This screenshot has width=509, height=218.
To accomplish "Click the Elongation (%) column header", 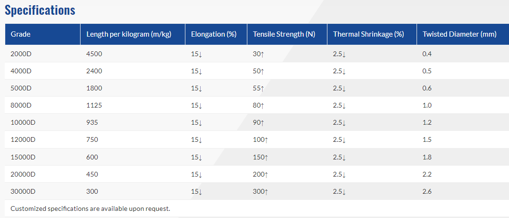I will point(214,34).
